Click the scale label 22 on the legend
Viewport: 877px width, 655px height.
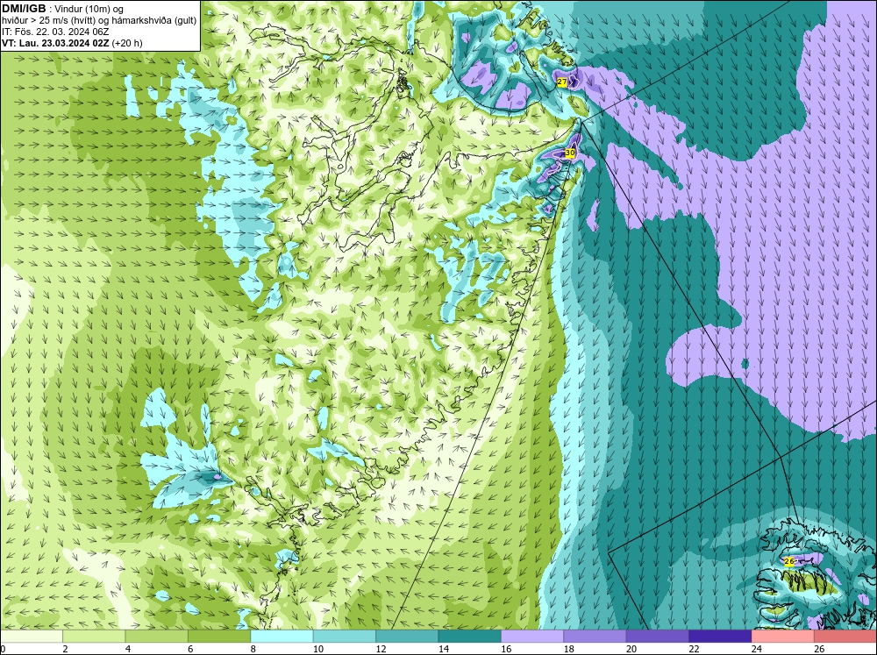pos(694,649)
